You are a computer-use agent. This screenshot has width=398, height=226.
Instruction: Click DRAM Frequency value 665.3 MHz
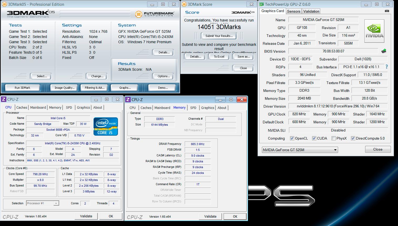198,144
